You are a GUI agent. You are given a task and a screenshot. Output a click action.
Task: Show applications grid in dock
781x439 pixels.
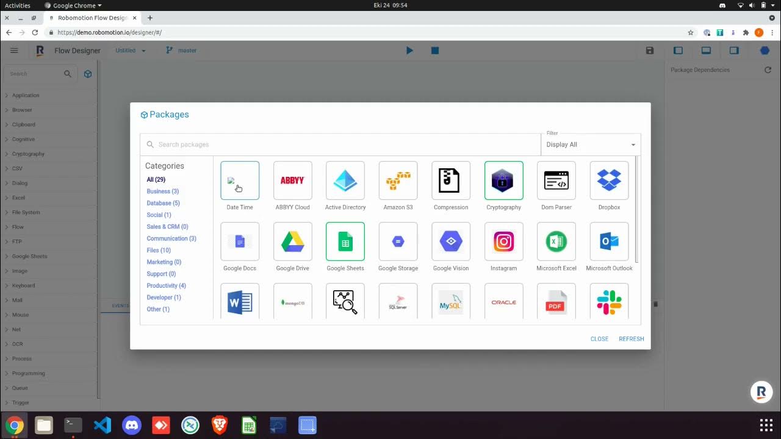[x=766, y=425]
